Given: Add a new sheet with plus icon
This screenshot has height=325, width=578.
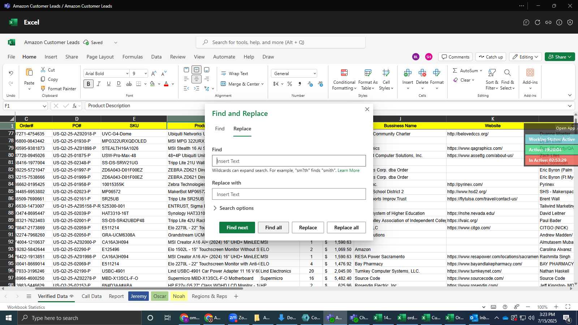Looking at the screenshot, I should [236, 296].
